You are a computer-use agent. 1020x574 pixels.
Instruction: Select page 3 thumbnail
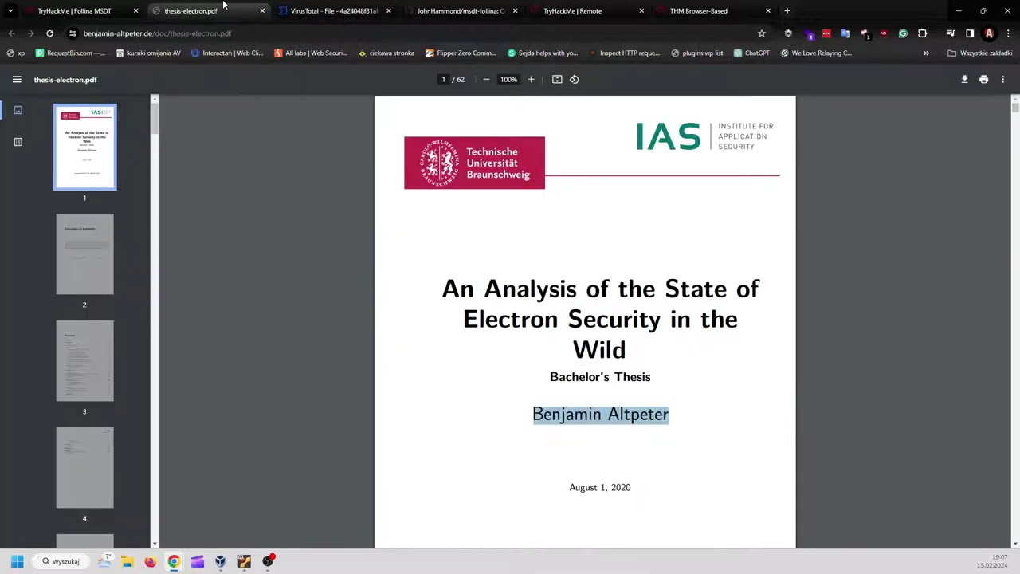(x=84, y=360)
